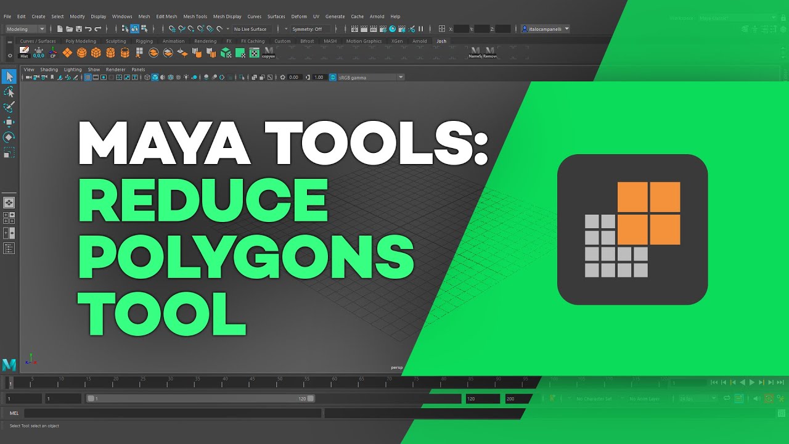Click the exposure value field showing 0.00
The width and height of the screenshot is (789, 444).
point(294,77)
